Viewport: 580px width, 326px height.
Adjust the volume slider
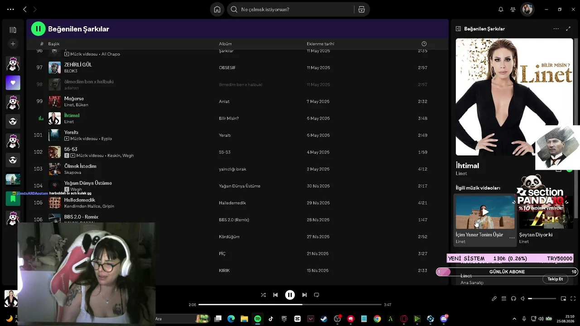542,298
